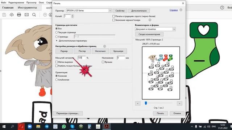Go to previous preview page arrow
Screen dimensions: 232x130
[138, 104]
